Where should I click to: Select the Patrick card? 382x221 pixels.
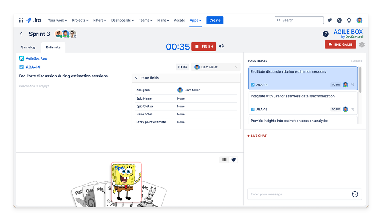pyautogui.click(x=78, y=197)
